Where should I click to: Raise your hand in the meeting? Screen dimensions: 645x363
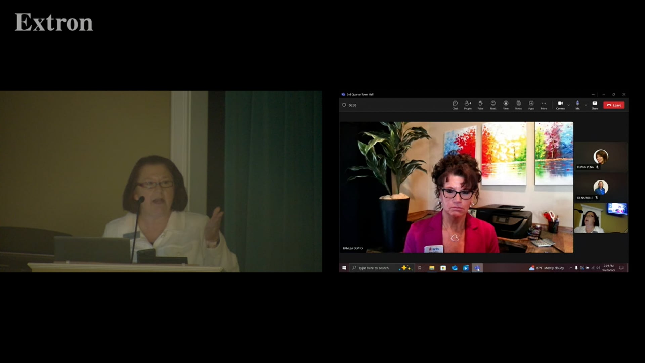[x=480, y=105]
